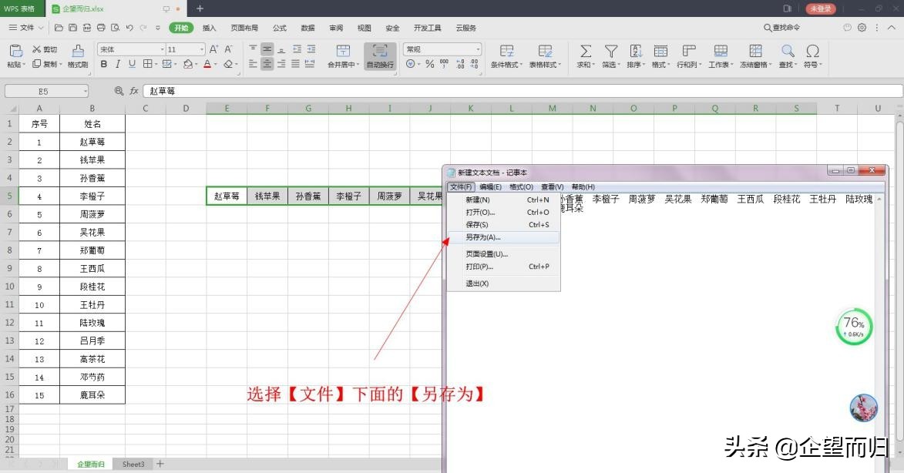Click the Sort (排序) A-Z icon
The height and width of the screenshot is (473, 904).
[x=636, y=51]
